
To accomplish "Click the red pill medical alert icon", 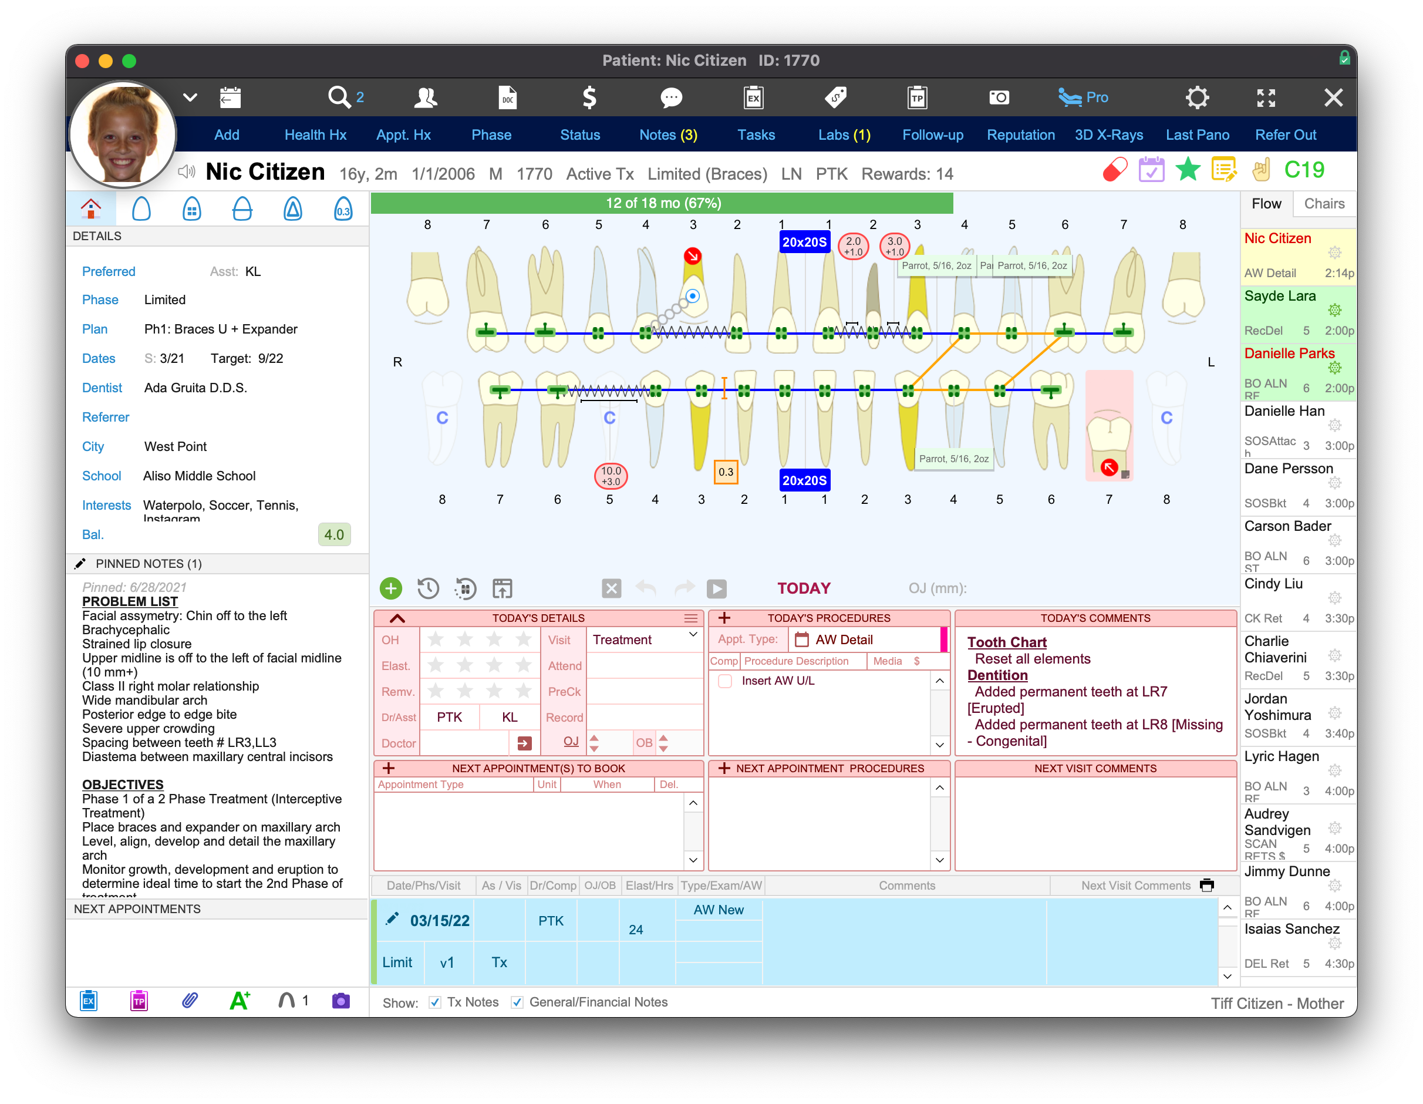I will pos(1115,170).
